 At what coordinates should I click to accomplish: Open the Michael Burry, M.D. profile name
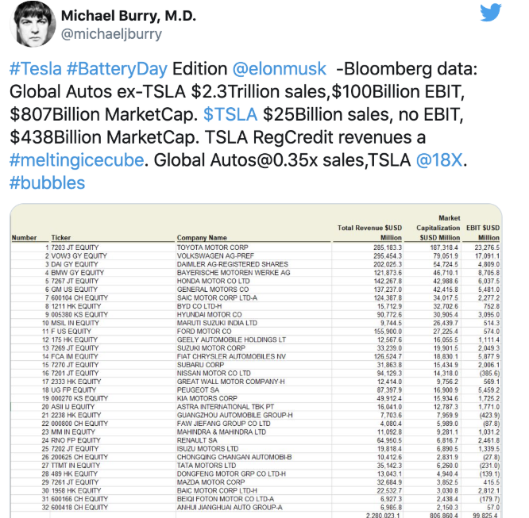point(128,16)
